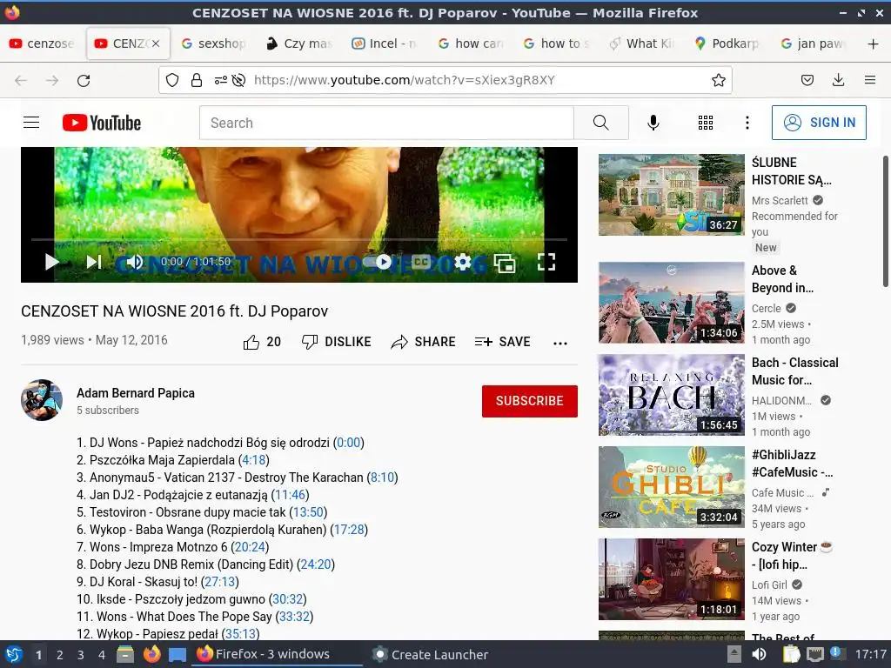Open YouTube settings three-dot menu
Image resolution: width=891 pixels, height=668 pixels.
(747, 123)
